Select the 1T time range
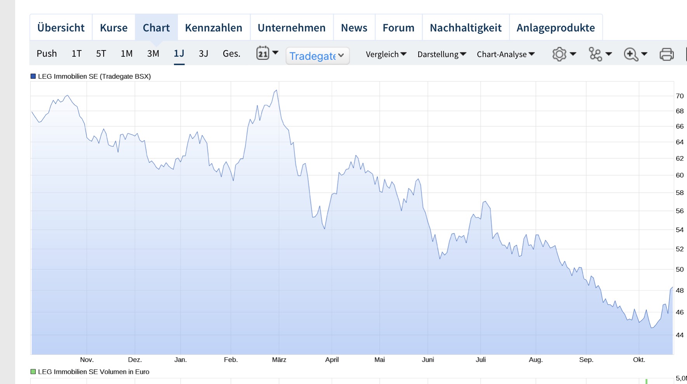Image resolution: width=687 pixels, height=384 pixels. click(x=77, y=53)
